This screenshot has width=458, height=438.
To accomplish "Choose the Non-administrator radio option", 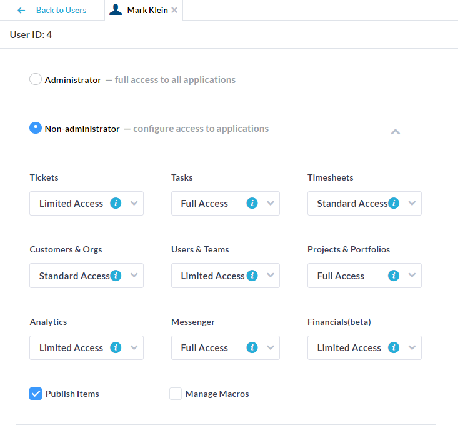I will [36, 128].
